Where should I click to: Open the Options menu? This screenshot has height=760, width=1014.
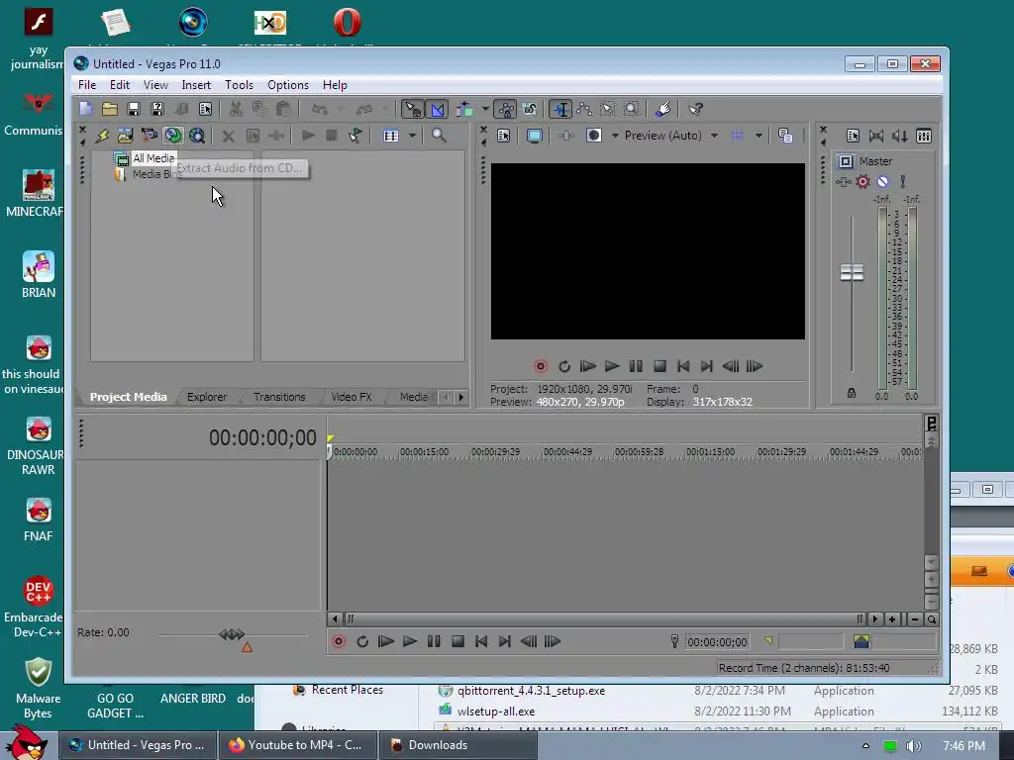click(288, 85)
